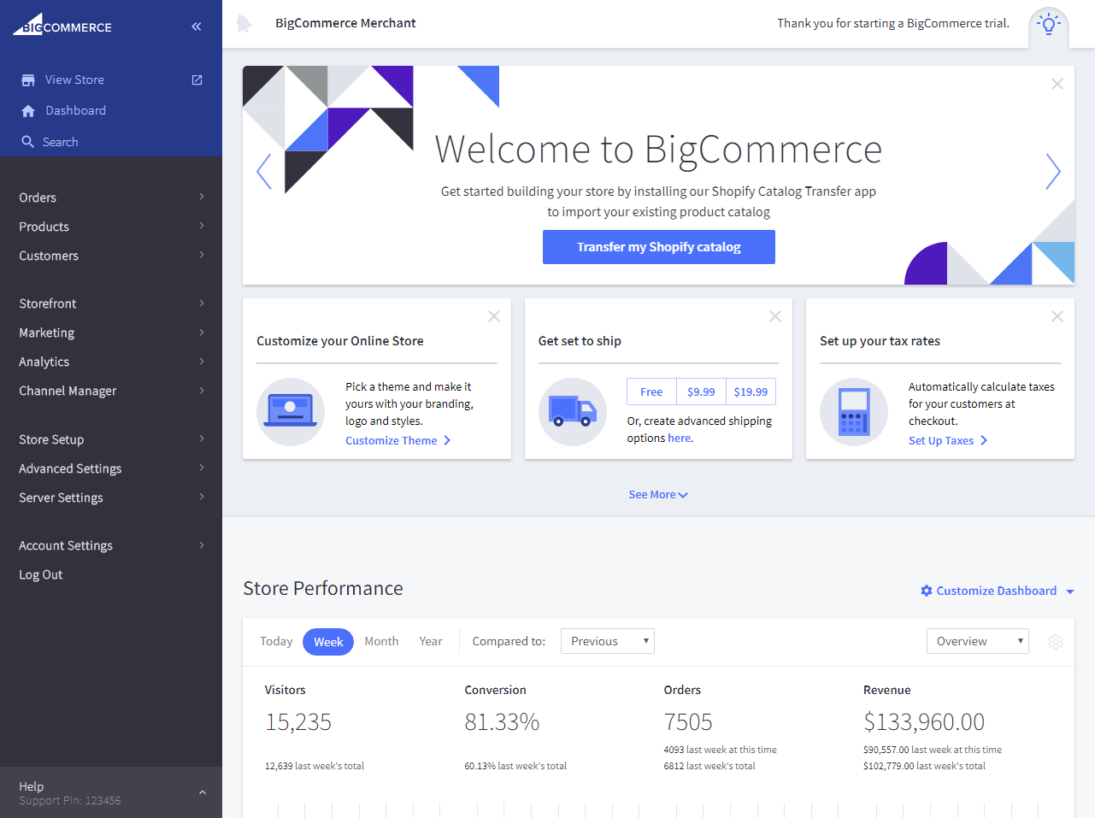1095x818 pixels.
Task: Click the BigCommerce logo
Action: [62, 25]
